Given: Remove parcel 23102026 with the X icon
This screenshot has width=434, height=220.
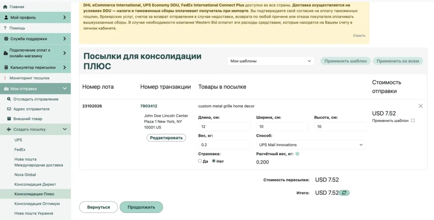Looking at the screenshot, I should (421, 106).
